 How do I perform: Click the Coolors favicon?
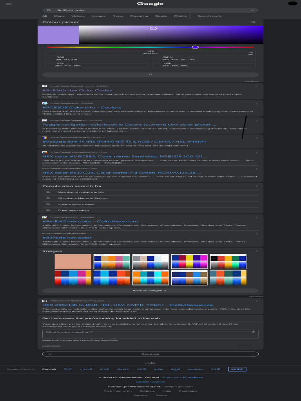[45, 103]
